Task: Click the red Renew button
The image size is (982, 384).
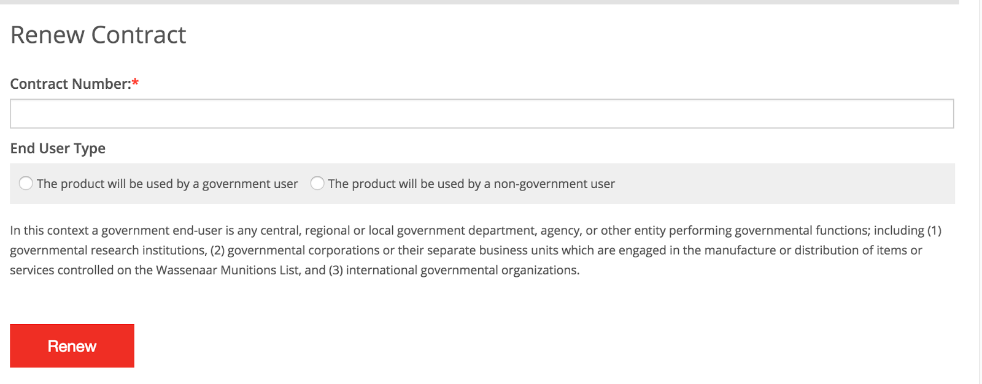Action: pyautogui.click(x=72, y=346)
